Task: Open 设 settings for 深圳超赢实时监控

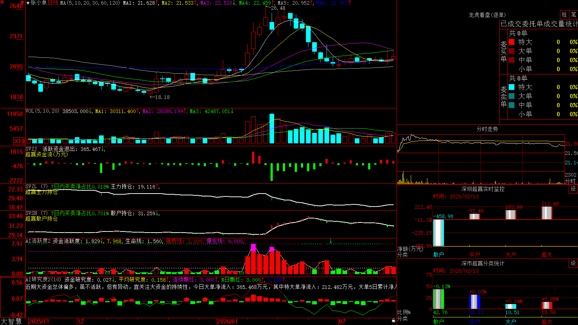Action: [573, 189]
